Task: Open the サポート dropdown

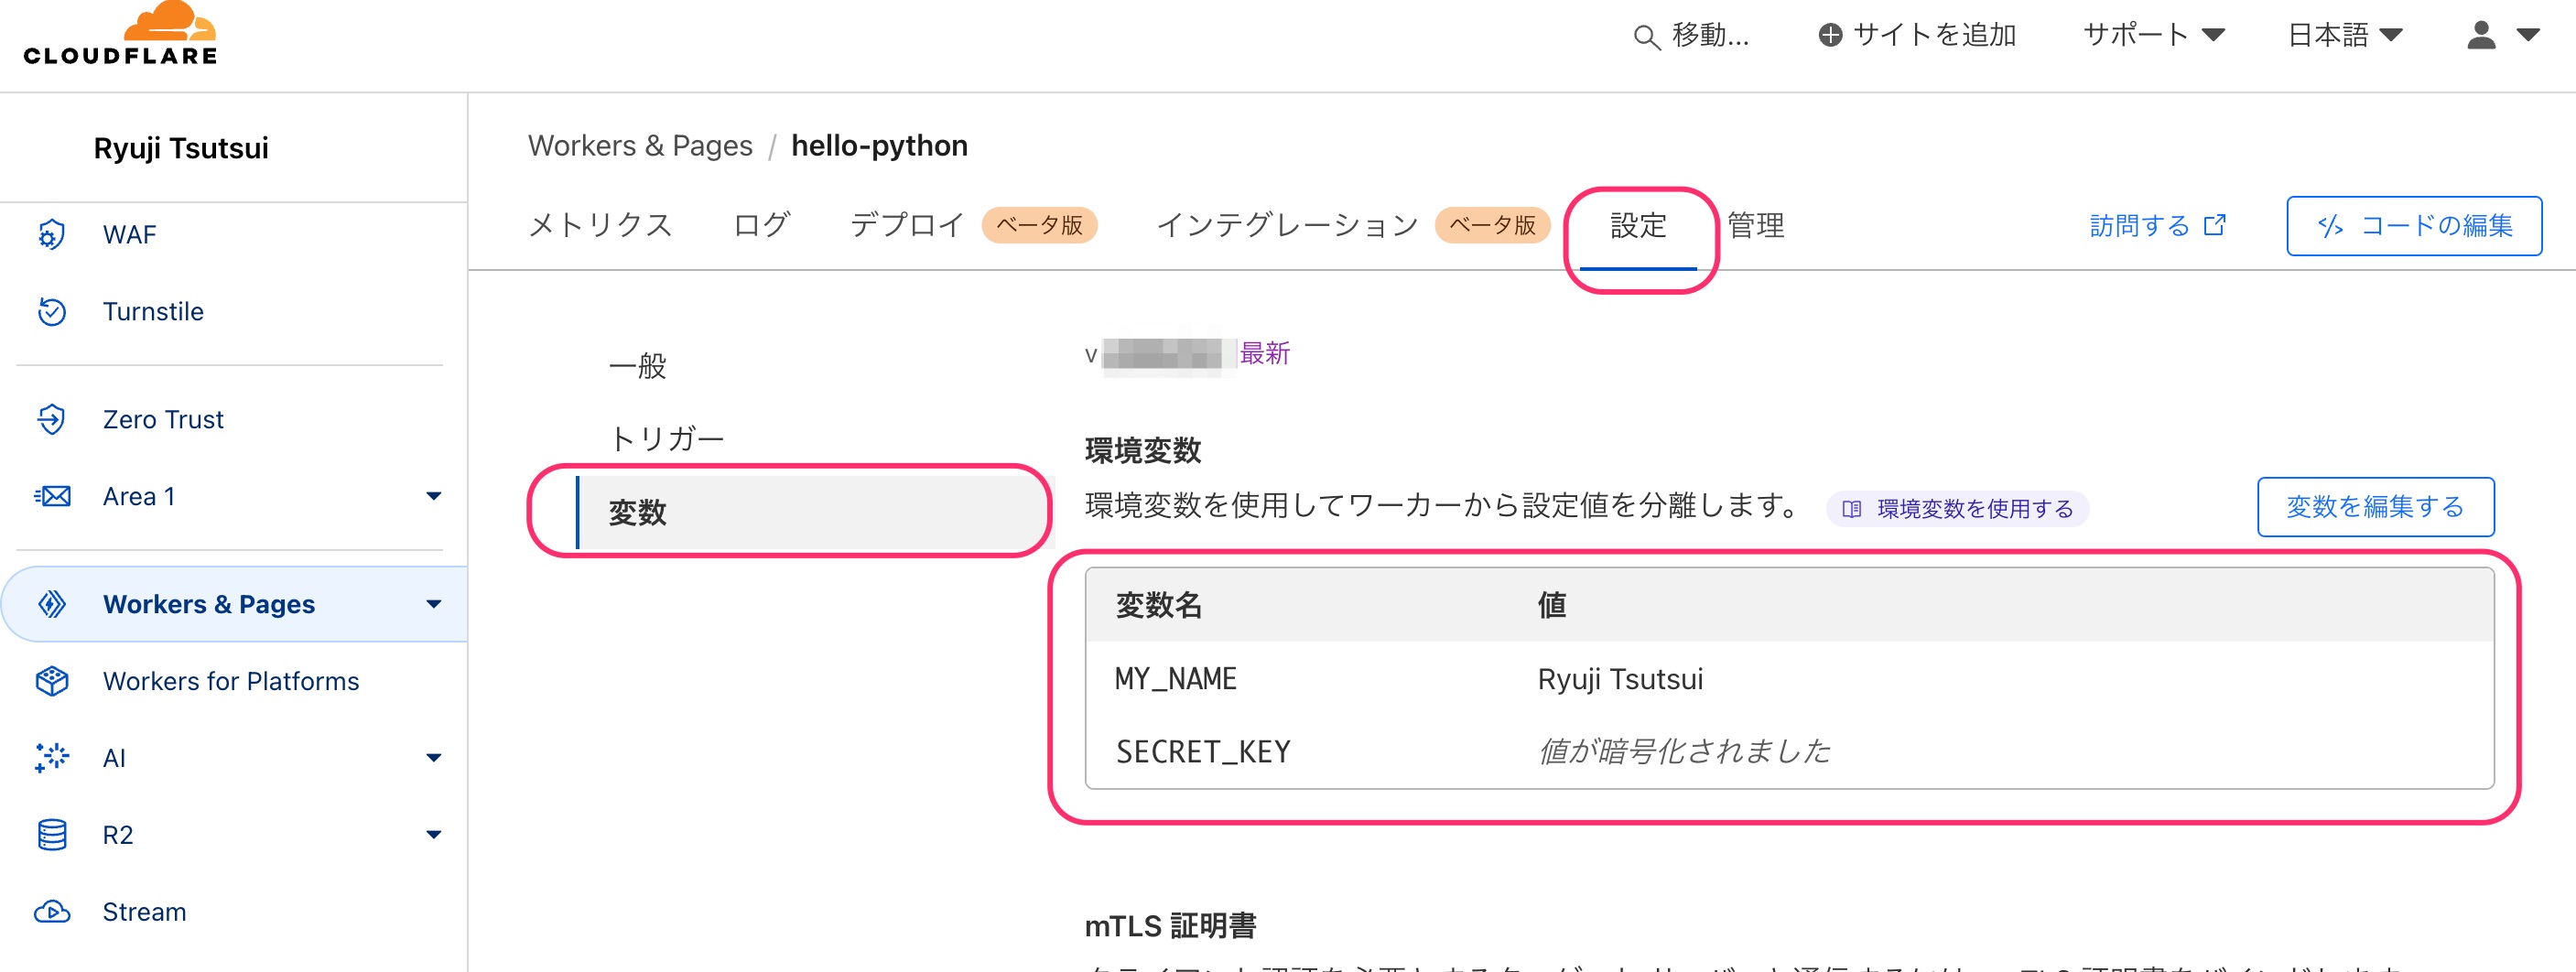Action: 2153,35
